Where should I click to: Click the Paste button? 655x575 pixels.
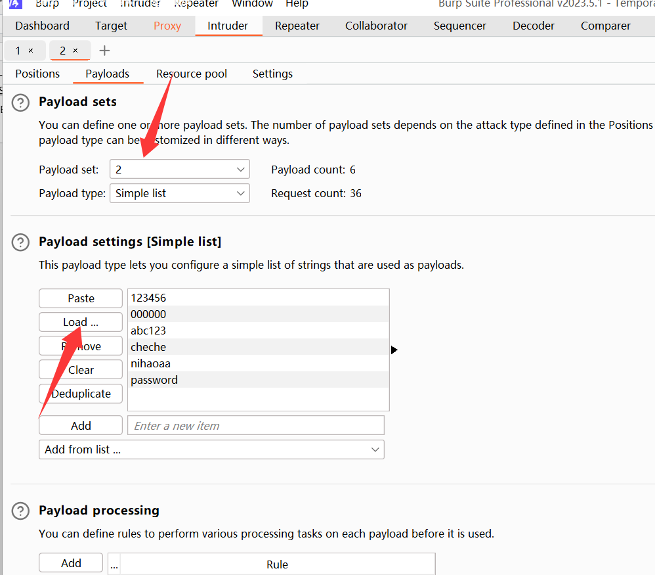(81, 298)
